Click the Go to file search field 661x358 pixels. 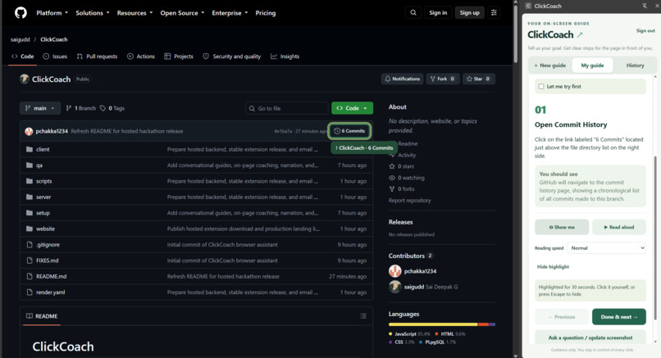click(x=287, y=108)
